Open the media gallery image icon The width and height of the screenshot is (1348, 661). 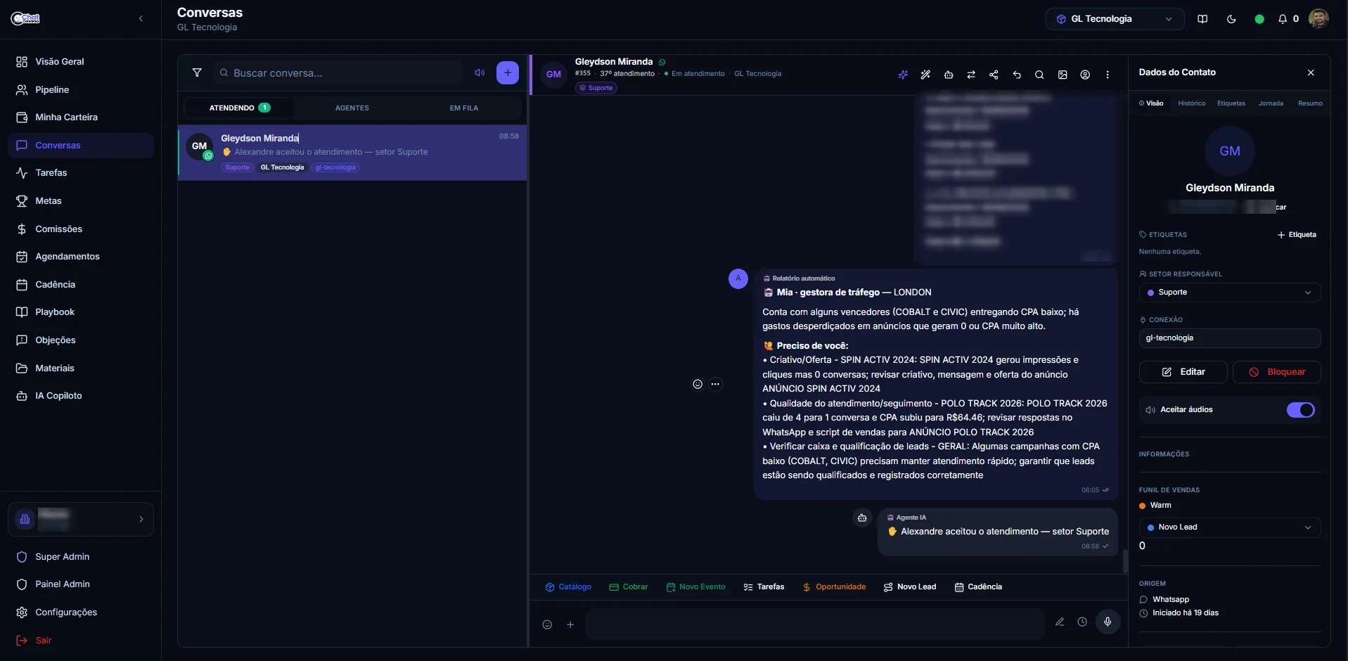1063,75
